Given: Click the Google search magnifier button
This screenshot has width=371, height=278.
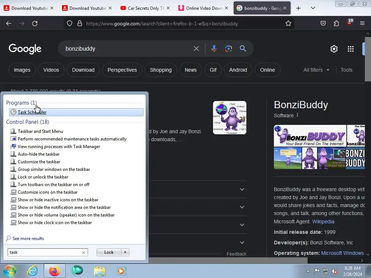Looking at the screenshot, I should click(243, 49).
